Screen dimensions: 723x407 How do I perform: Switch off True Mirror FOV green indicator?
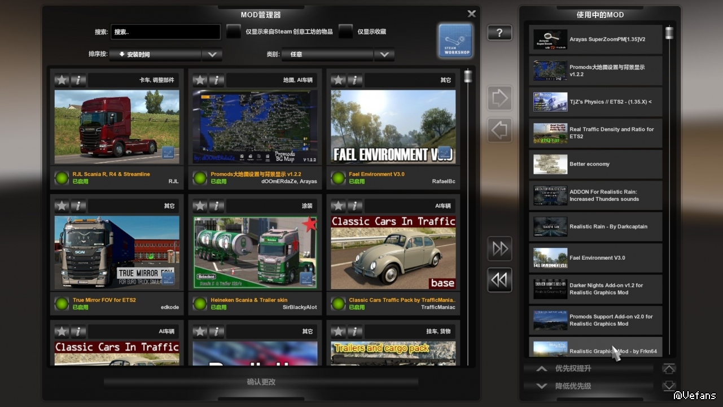(62, 304)
